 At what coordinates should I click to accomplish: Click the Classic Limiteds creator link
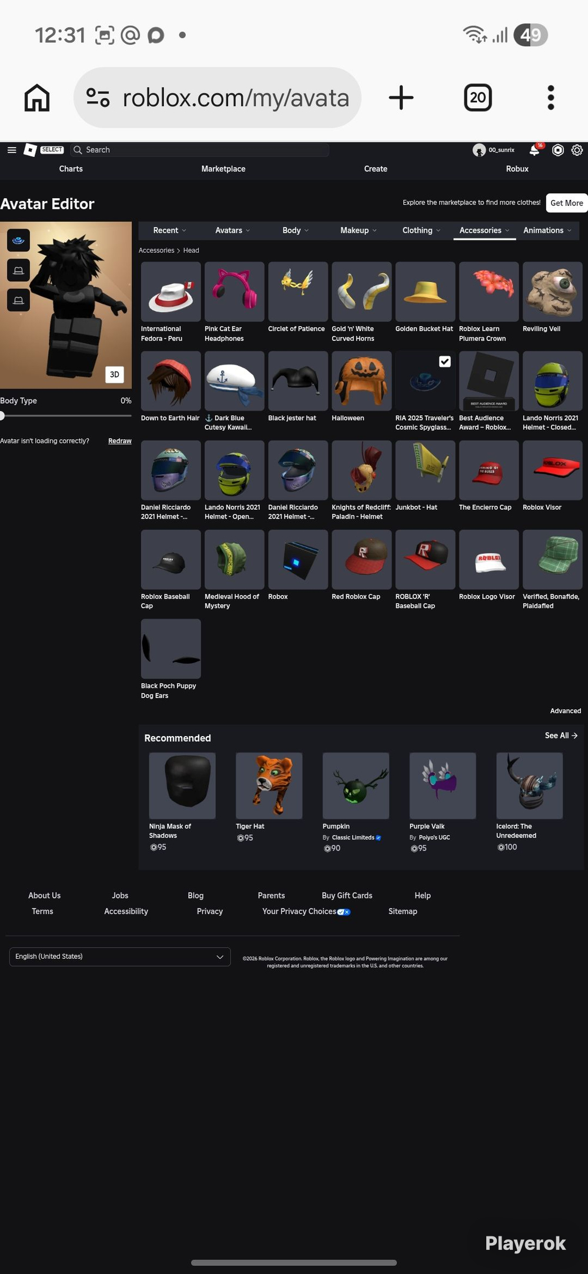[353, 838]
